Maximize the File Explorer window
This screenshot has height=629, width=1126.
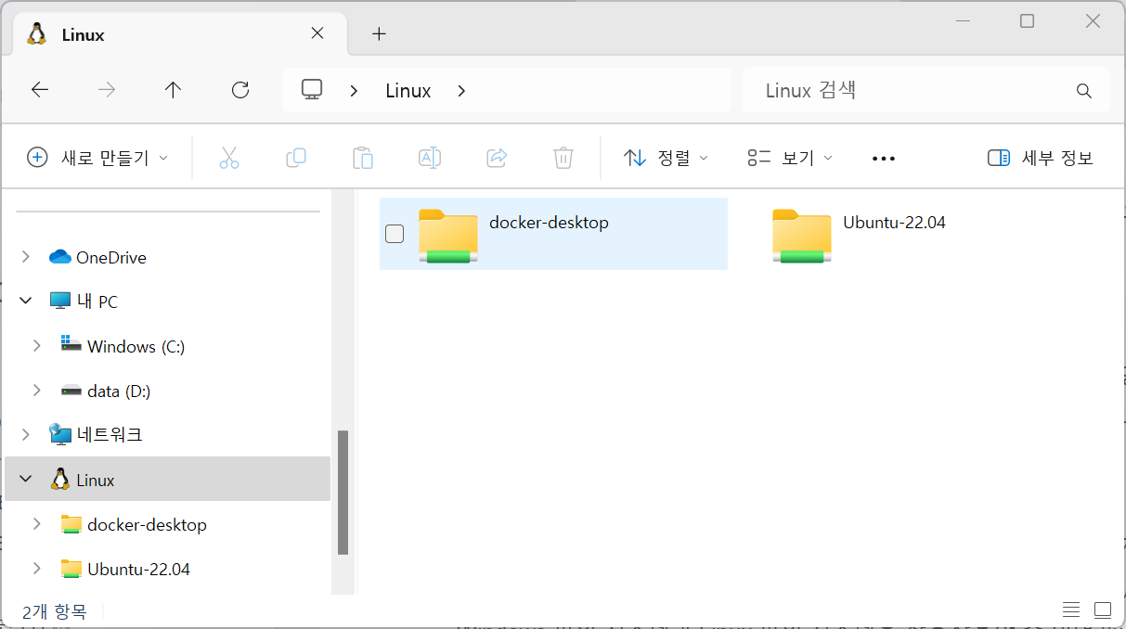tap(1027, 21)
